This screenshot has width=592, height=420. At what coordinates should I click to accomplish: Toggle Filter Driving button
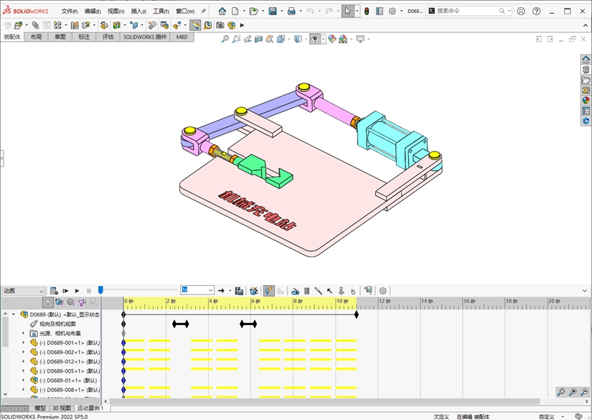pyautogui.click(x=70, y=302)
